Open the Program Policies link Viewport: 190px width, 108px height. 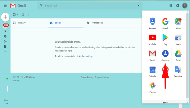tap(102, 77)
